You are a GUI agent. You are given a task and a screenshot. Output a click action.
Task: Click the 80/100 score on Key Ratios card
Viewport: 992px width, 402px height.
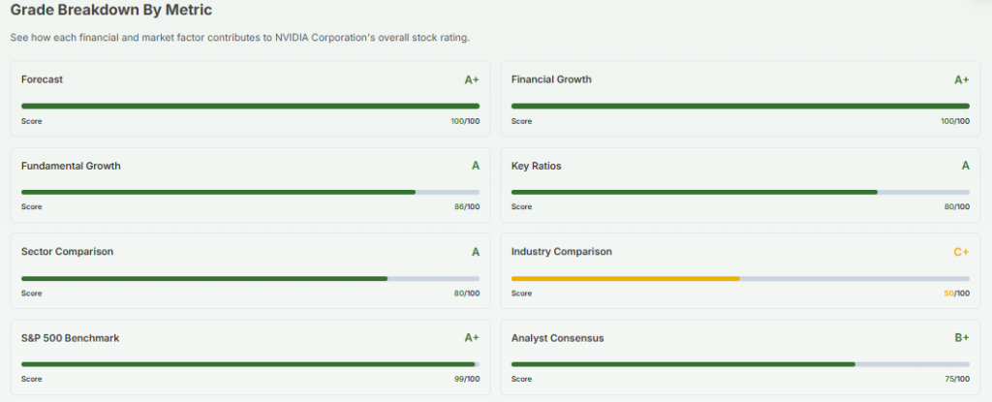pyautogui.click(x=956, y=207)
